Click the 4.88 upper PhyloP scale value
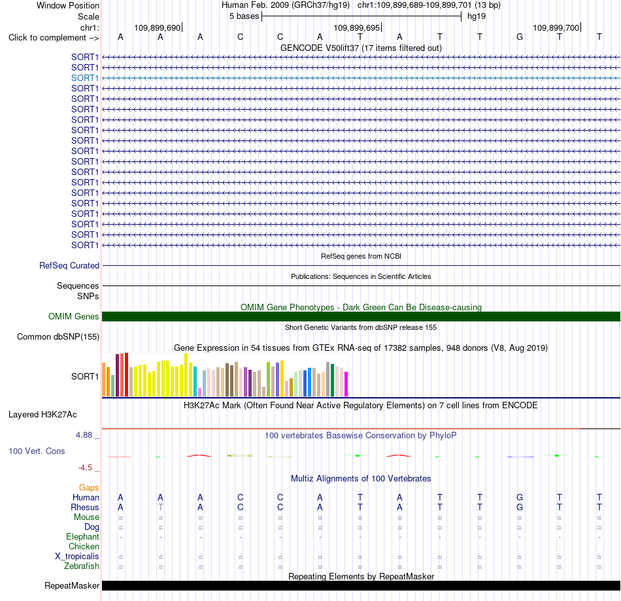This screenshot has width=621, height=601. pos(84,434)
